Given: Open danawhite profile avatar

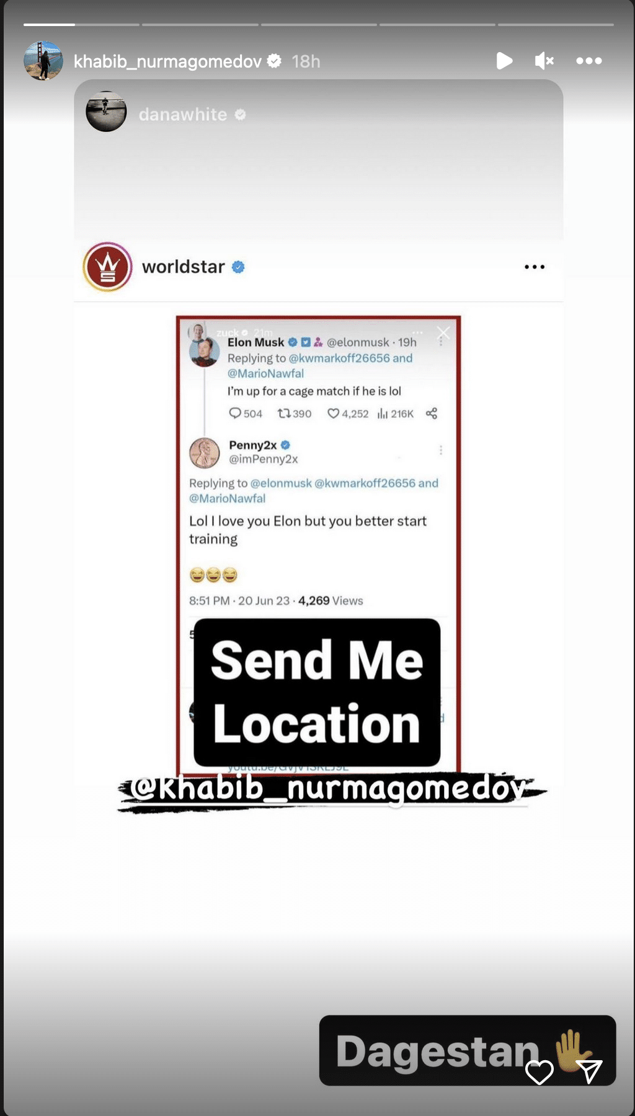Looking at the screenshot, I should [x=106, y=112].
